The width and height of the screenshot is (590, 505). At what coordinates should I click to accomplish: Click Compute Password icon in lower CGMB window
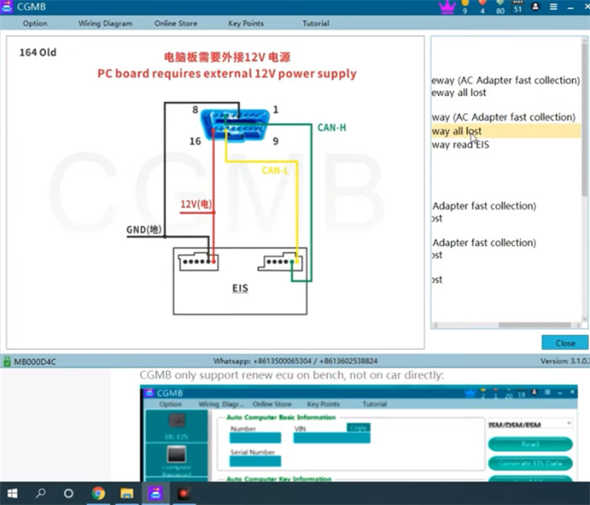click(x=176, y=460)
